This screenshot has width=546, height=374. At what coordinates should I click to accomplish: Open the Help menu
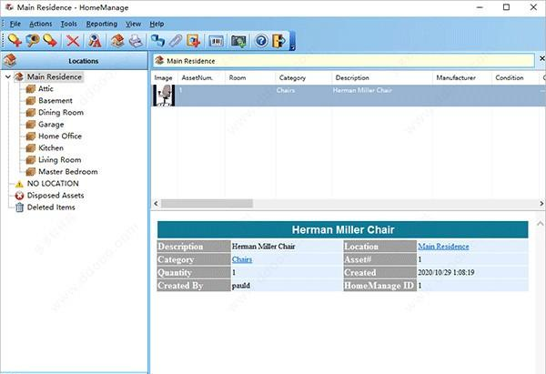[x=157, y=24]
